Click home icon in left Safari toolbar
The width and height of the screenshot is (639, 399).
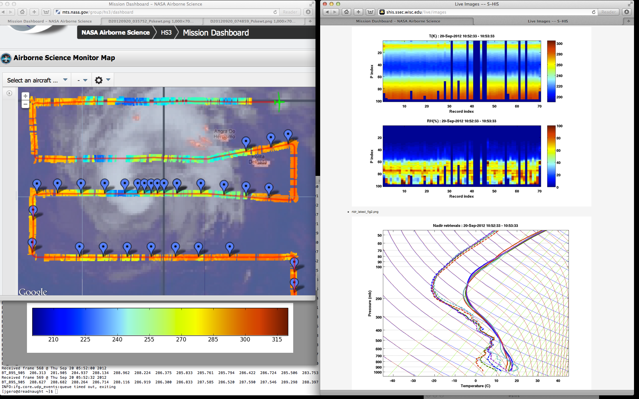pos(22,12)
